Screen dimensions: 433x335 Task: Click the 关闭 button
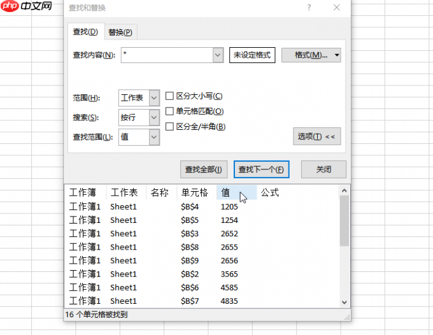pos(323,169)
